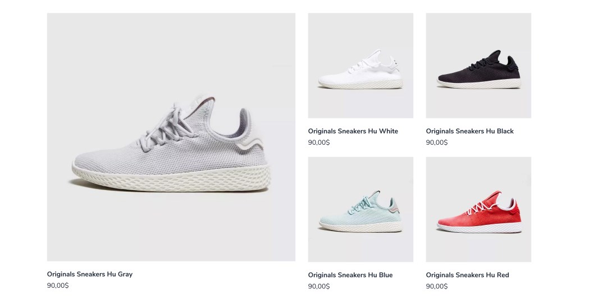The width and height of the screenshot is (603, 304).
Task: Click the 90,00$ price under Hu Black
Action: pos(437,142)
